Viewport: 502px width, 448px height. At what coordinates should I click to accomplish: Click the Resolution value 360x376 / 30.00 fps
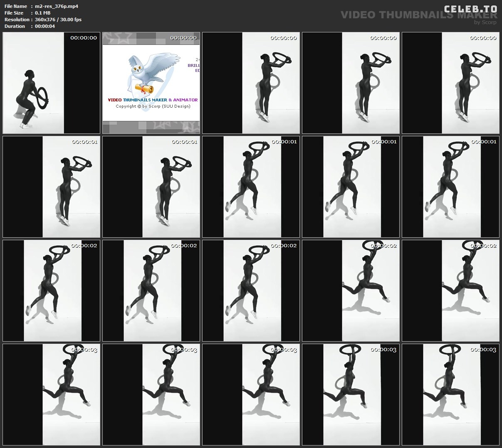pyautogui.click(x=58, y=20)
